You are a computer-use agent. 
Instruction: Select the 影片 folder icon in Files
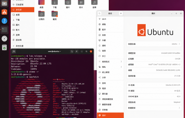(81, 3)
